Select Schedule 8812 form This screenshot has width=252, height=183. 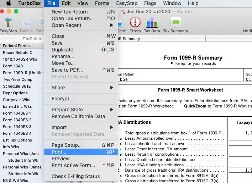pos(17,86)
